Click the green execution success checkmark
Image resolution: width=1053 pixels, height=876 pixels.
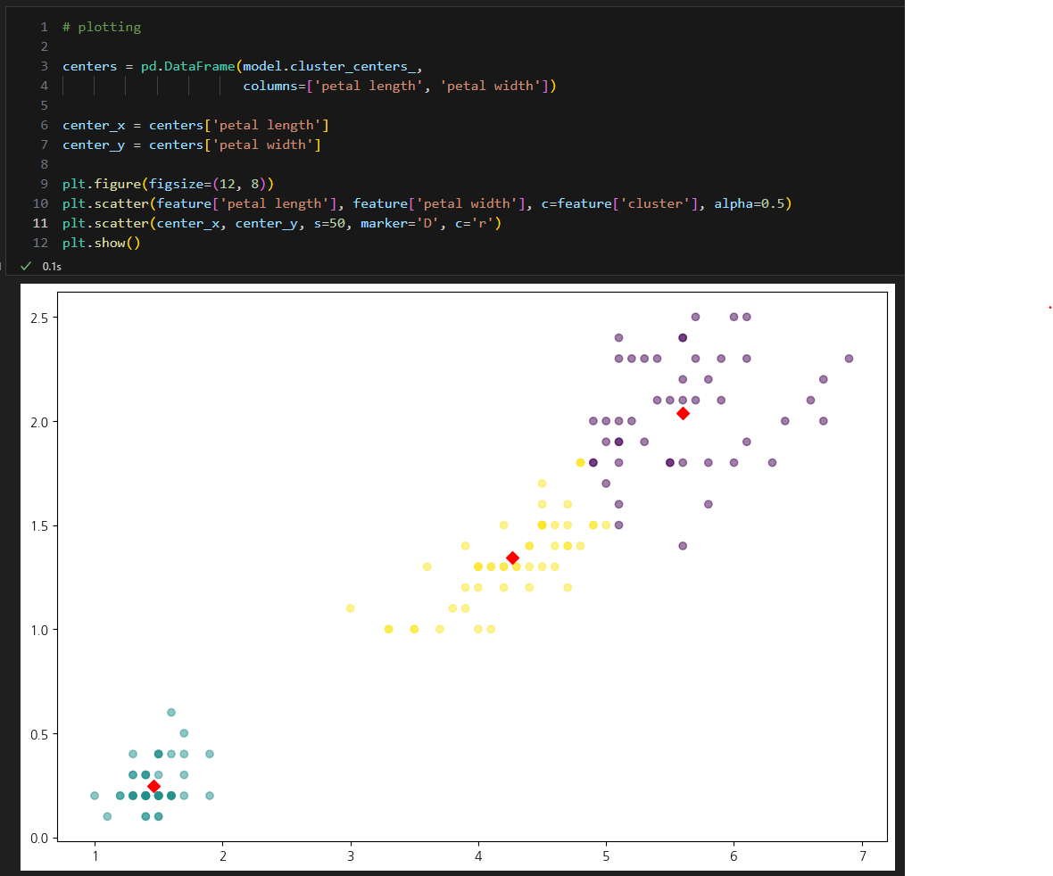(26, 267)
